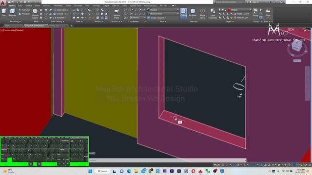Expand the Draw panel
This screenshot has width=312, height=175.
pyautogui.click(x=79, y=21)
